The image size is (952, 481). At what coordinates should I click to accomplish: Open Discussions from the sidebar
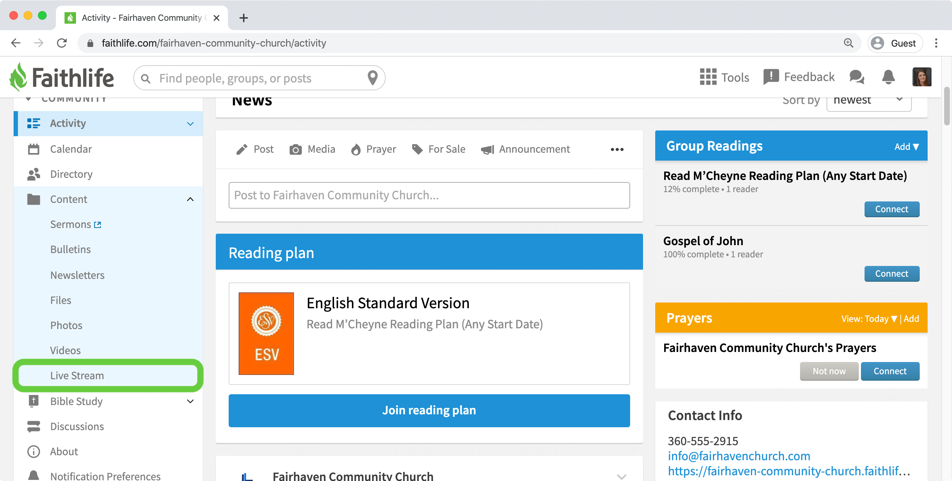(108, 426)
